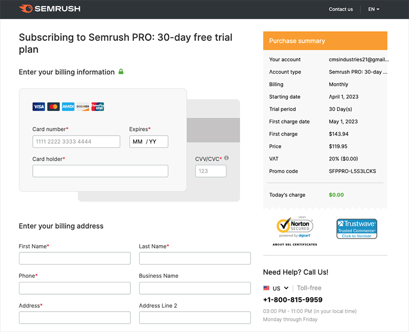Click the price value $119.95
The width and height of the screenshot is (409, 332).
point(338,146)
